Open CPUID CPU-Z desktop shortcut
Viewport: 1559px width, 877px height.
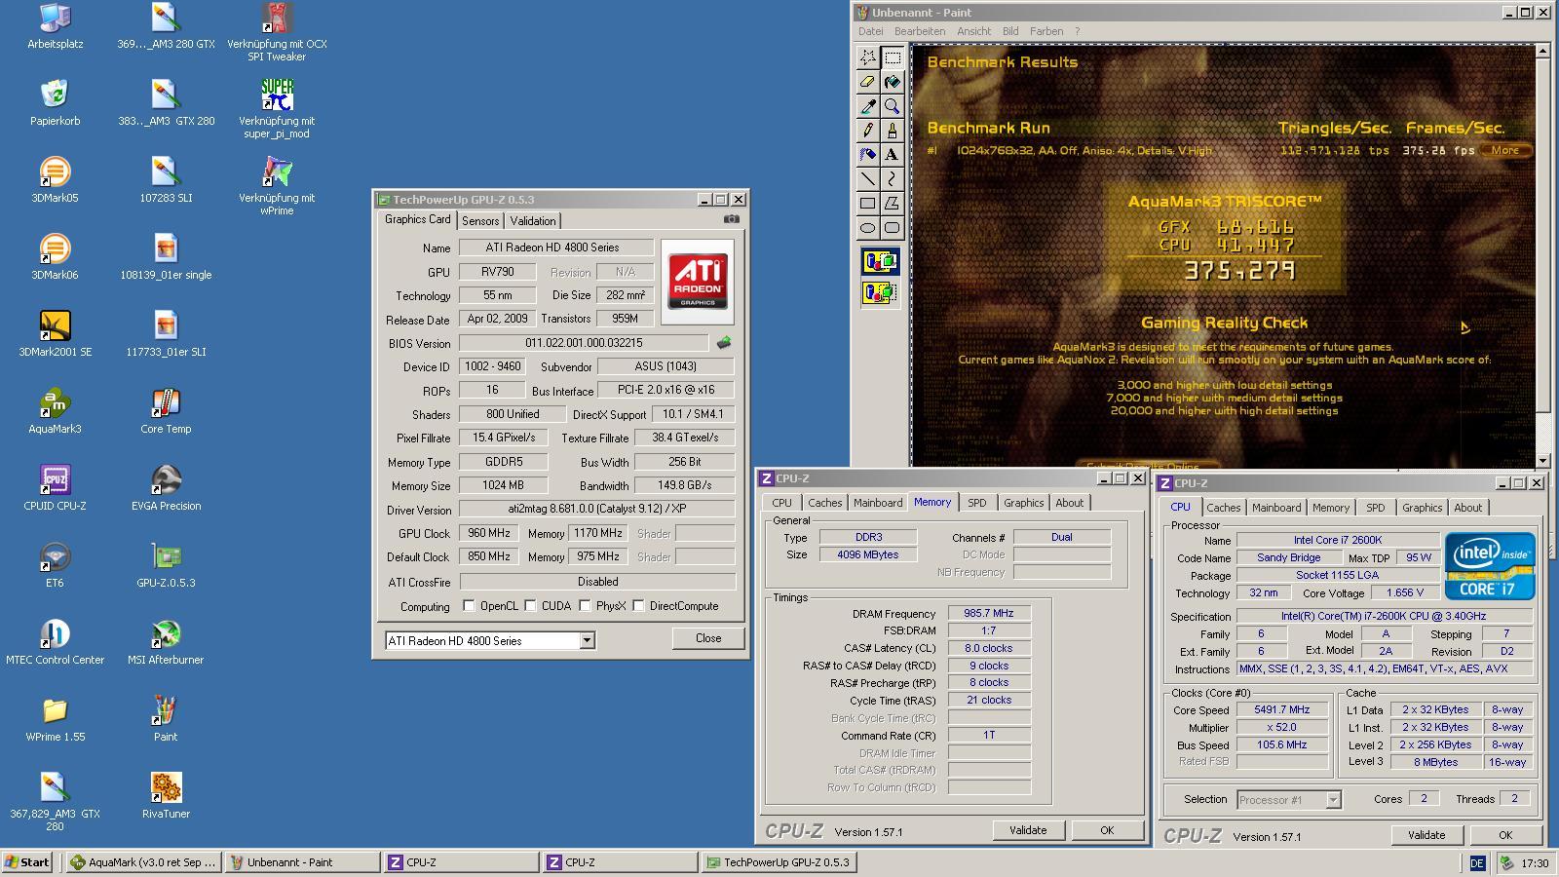(55, 487)
